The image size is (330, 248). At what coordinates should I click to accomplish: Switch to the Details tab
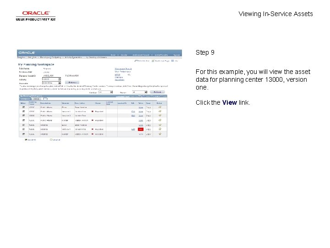tap(36, 99)
